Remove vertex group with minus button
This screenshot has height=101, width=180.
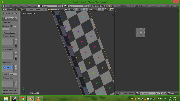16,43
